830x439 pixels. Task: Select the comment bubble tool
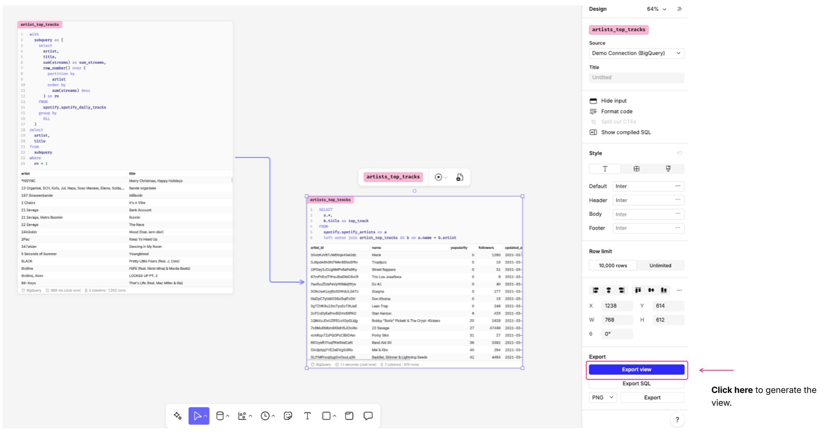(x=368, y=416)
